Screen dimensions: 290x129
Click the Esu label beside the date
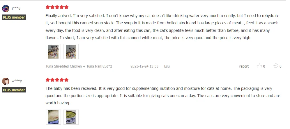pos(167,66)
